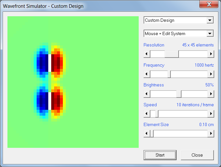Click the Speed label
The width and height of the screenshot is (221, 167).
point(150,105)
